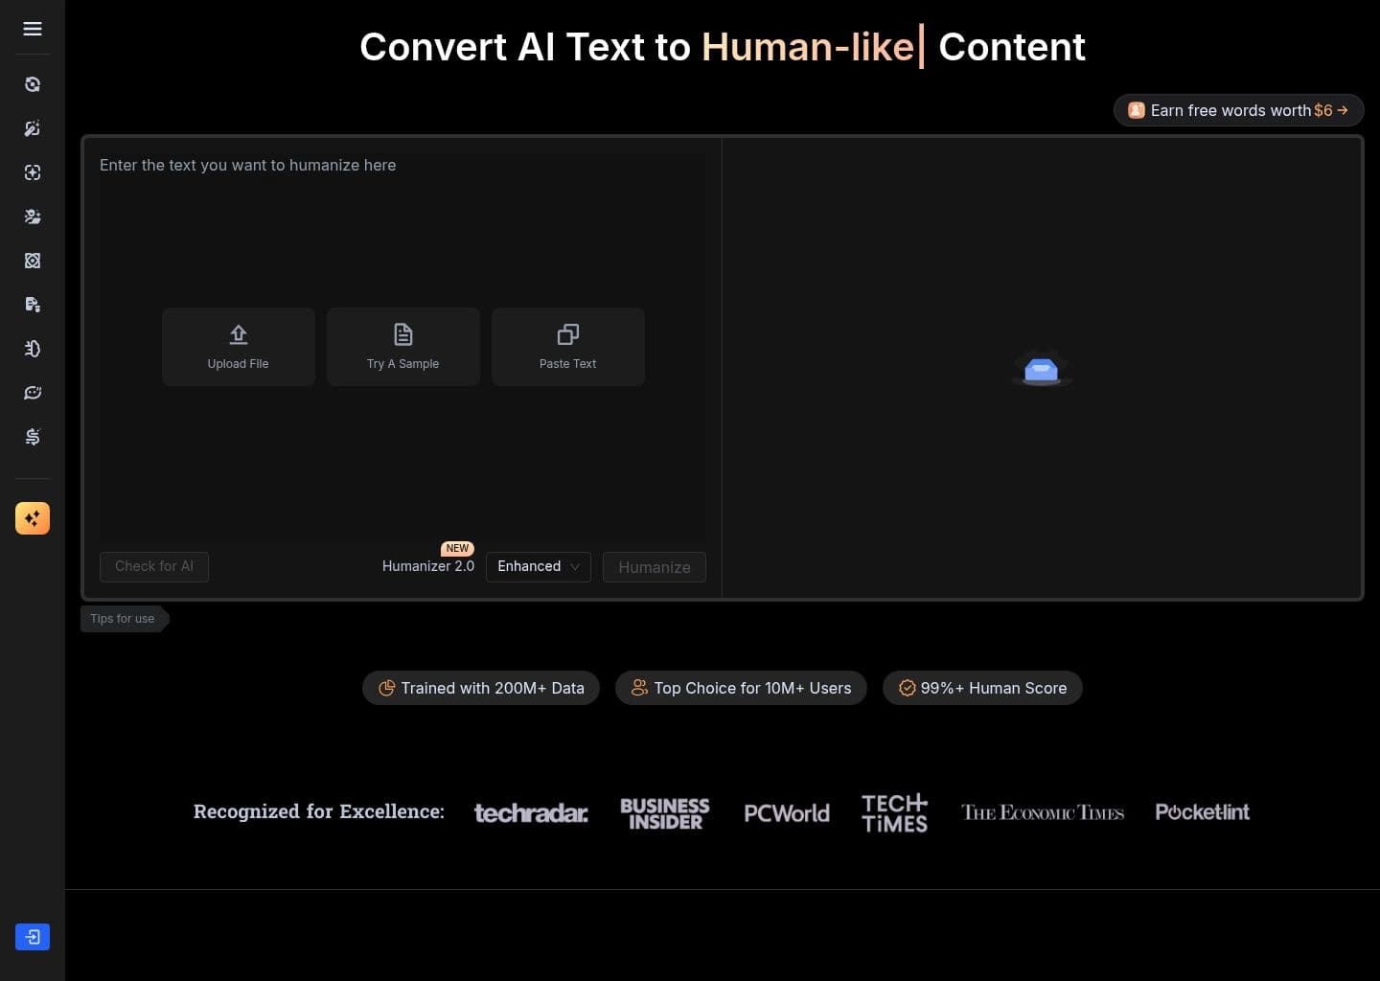Click the sidebar icon showing a person with sparkle

(x=33, y=217)
